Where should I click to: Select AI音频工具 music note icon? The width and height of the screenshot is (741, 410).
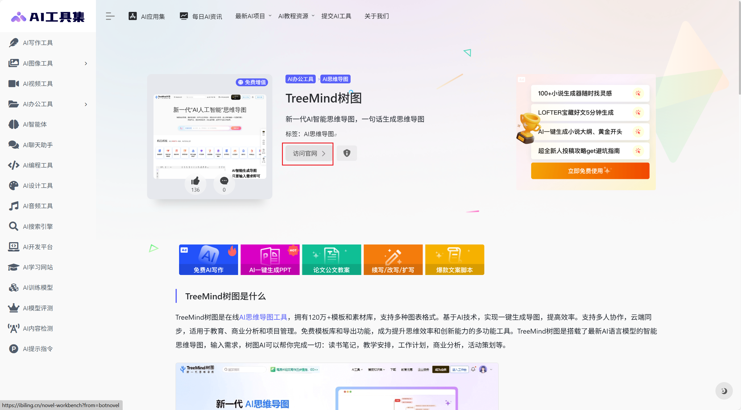click(x=13, y=206)
